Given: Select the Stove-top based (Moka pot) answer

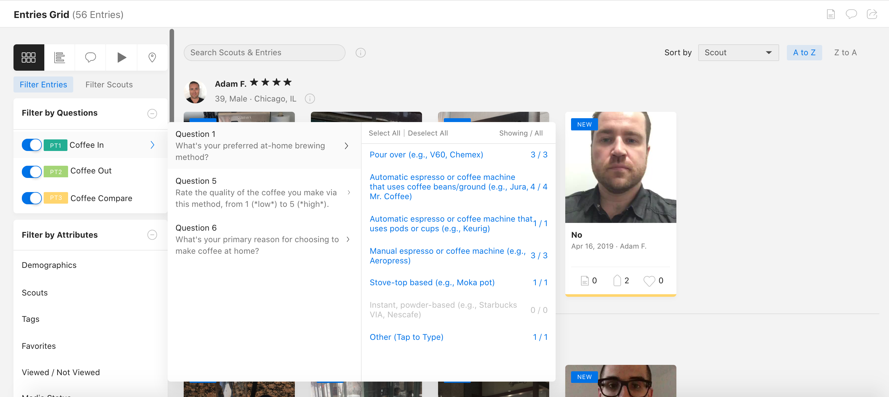Looking at the screenshot, I should 458,282.
